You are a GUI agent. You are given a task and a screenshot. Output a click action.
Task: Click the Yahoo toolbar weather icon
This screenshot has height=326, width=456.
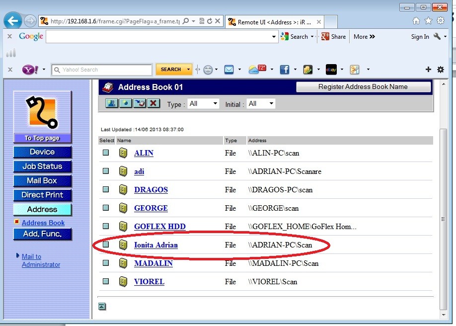257,69
